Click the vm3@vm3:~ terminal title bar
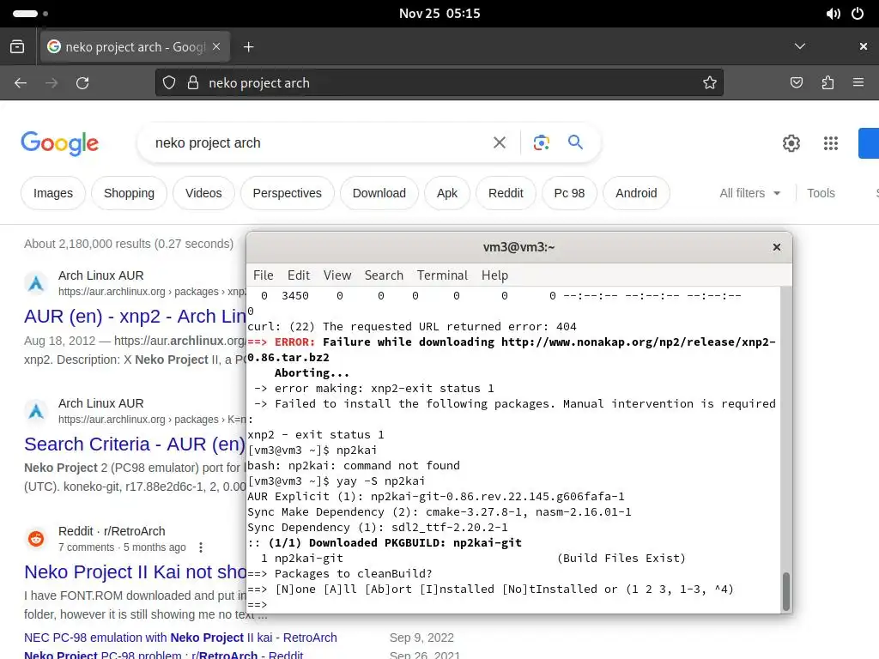The image size is (879, 659). pos(518,247)
